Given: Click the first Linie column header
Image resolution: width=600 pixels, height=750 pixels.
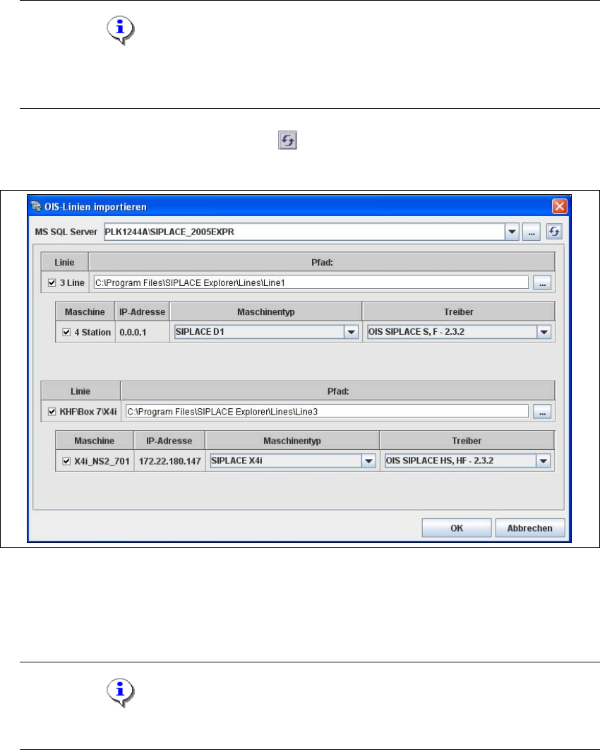Looking at the screenshot, I should click(64, 262).
